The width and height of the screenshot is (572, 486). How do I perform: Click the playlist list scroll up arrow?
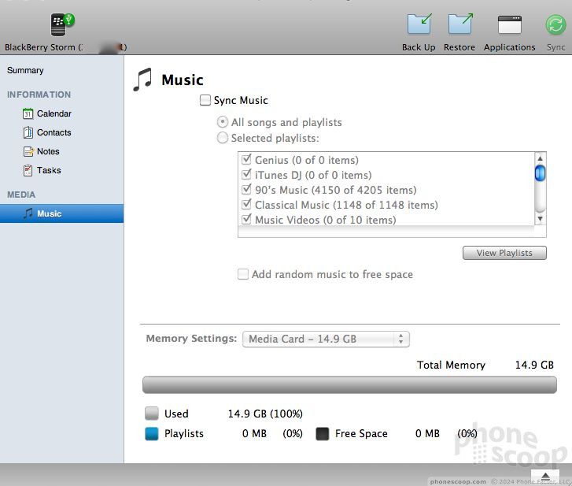(x=540, y=158)
